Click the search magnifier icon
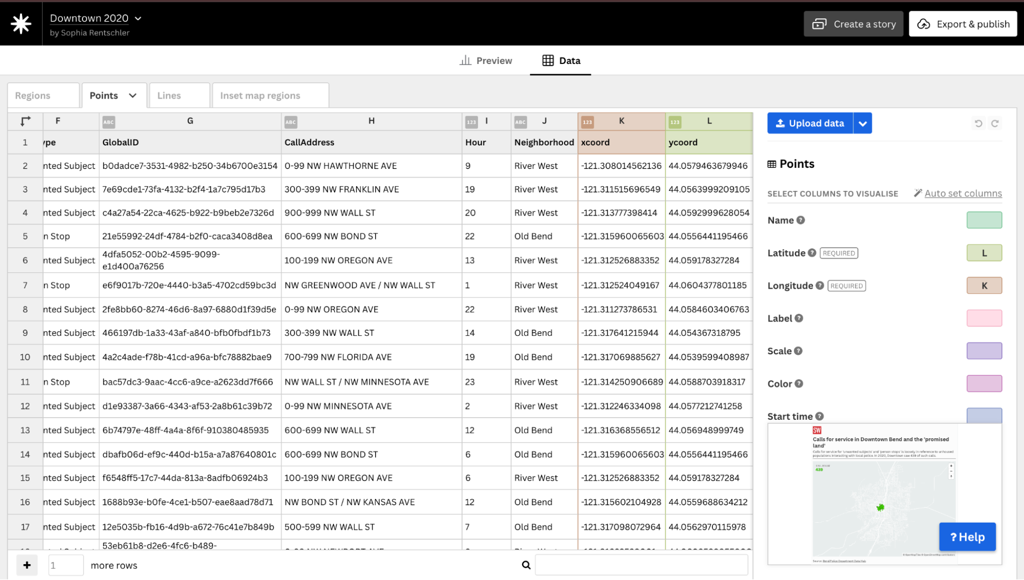Image resolution: width=1024 pixels, height=580 pixels. [x=526, y=565]
